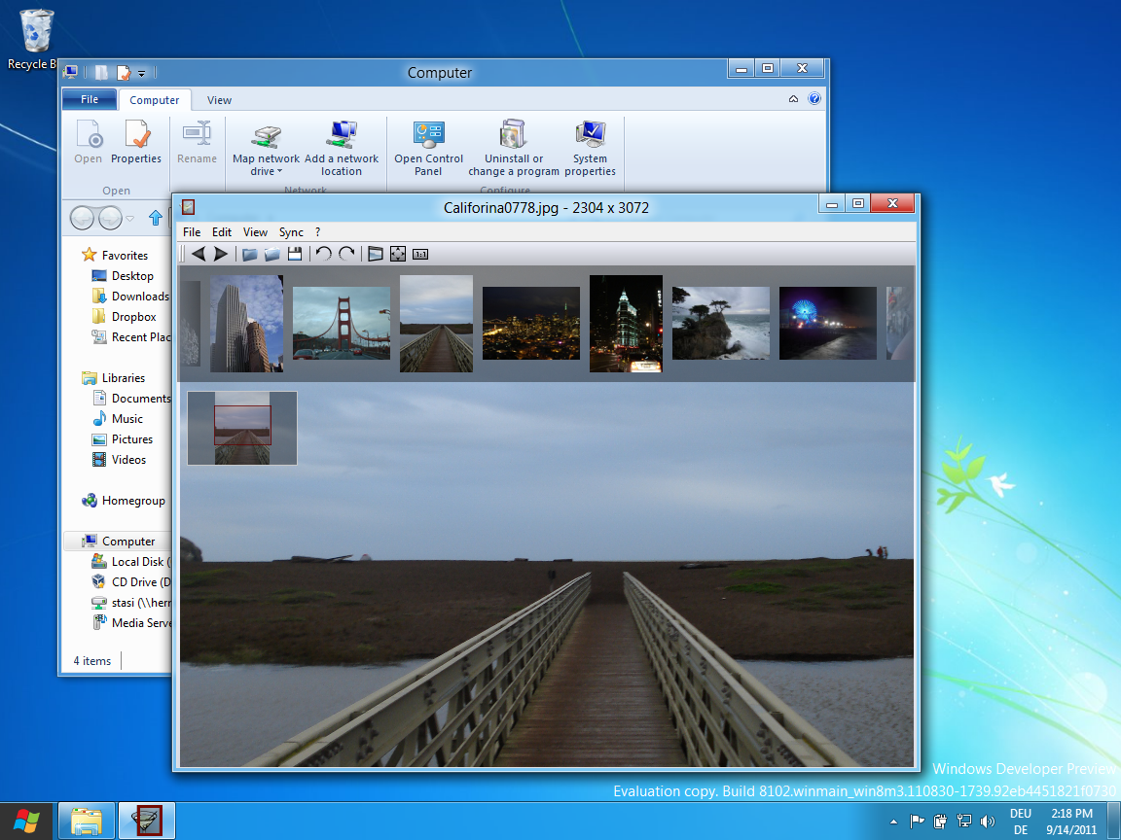Toggle the 1:1 actual size view

(x=420, y=254)
